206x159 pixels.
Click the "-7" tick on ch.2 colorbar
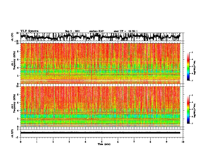192,123
